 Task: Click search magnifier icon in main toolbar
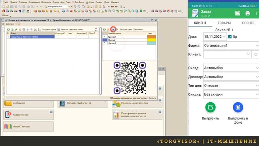[x=46, y=6]
